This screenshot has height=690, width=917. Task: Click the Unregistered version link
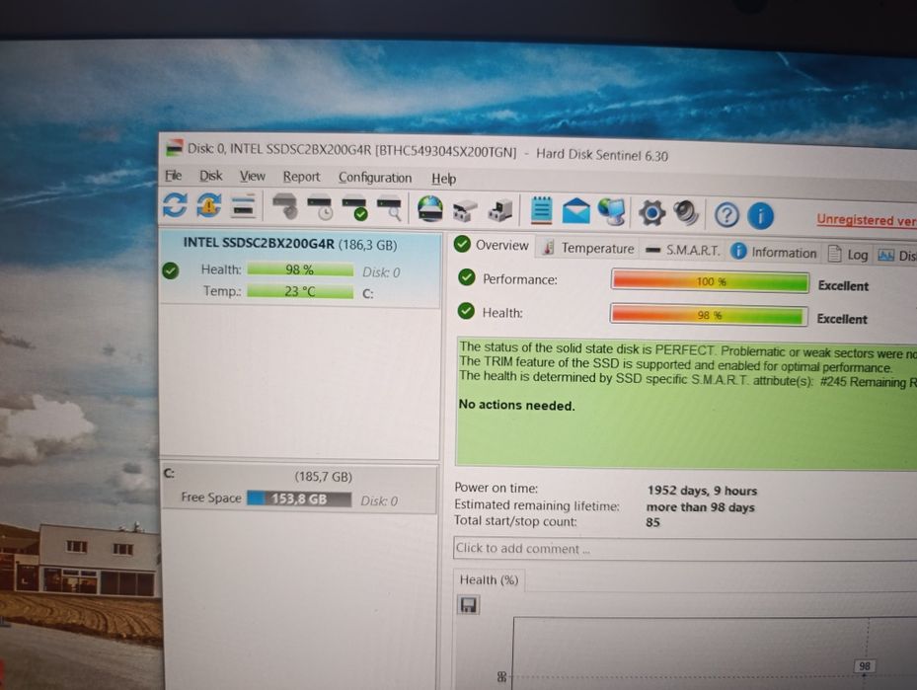tap(867, 220)
